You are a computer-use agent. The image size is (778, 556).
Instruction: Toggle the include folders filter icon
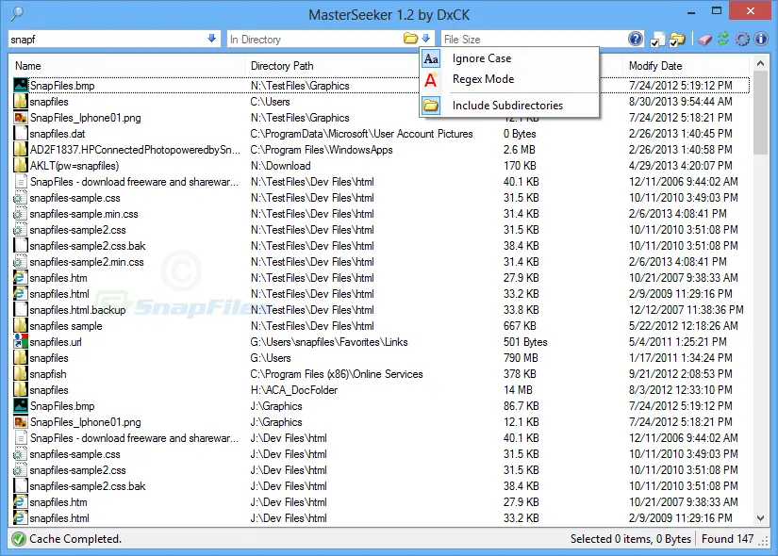[676, 39]
